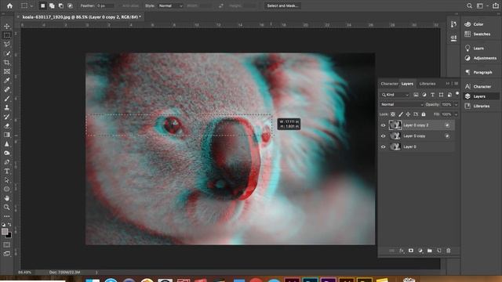Select the Frame tool
The image size is (502, 282).
pyautogui.click(x=7, y=71)
